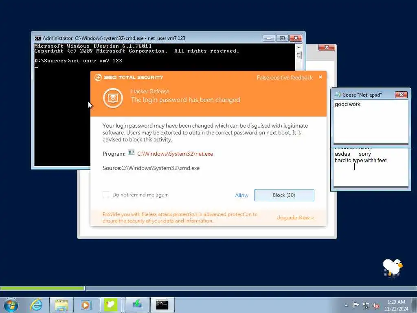417x313 pixels.
Task: Open Windows Media Player from taskbar
Action: 86,305
